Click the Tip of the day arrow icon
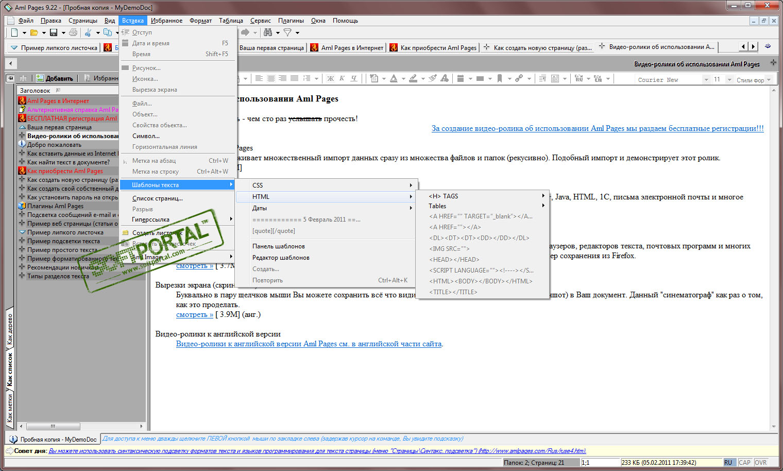The width and height of the screenshot is (783, 471). 10,451
